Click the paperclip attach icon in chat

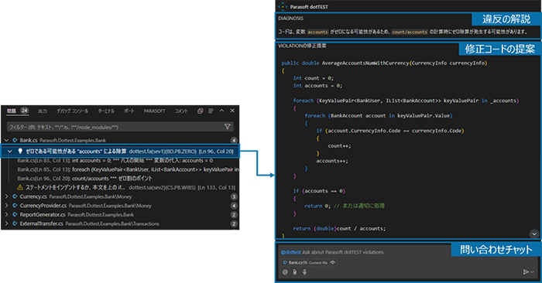point(294,272)
